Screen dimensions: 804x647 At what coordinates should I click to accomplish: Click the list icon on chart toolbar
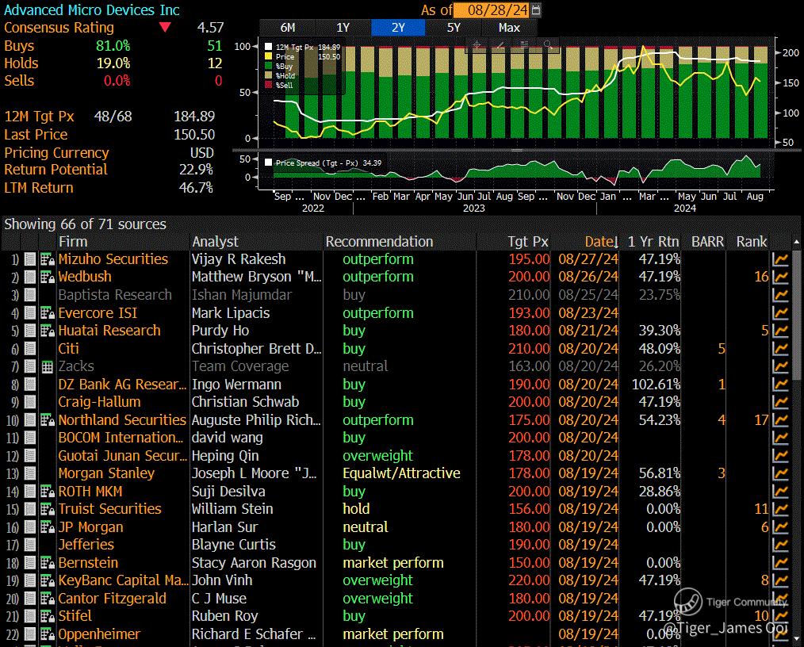524,45
